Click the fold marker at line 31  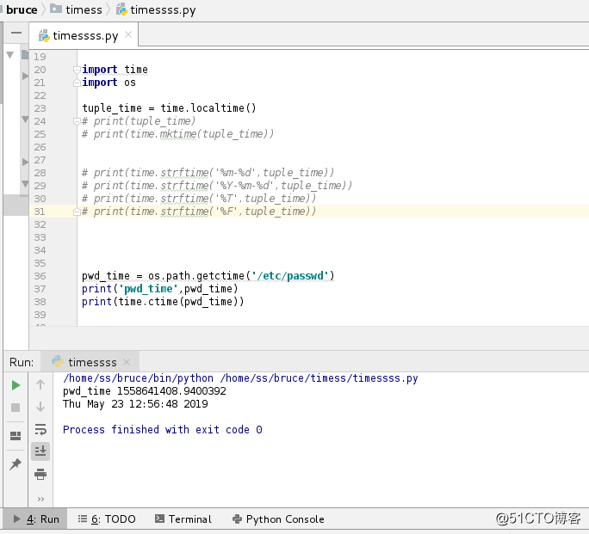pyautogui.click(x=77, y=212)
